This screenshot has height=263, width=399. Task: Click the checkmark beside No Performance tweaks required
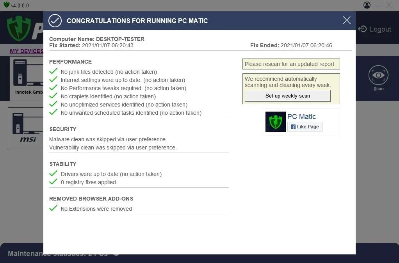click(x=53, y=87)
